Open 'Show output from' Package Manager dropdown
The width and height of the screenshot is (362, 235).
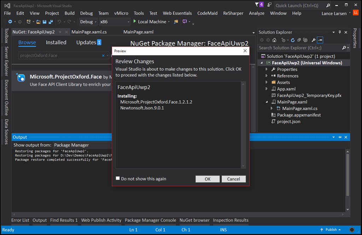tap(83, 145)
